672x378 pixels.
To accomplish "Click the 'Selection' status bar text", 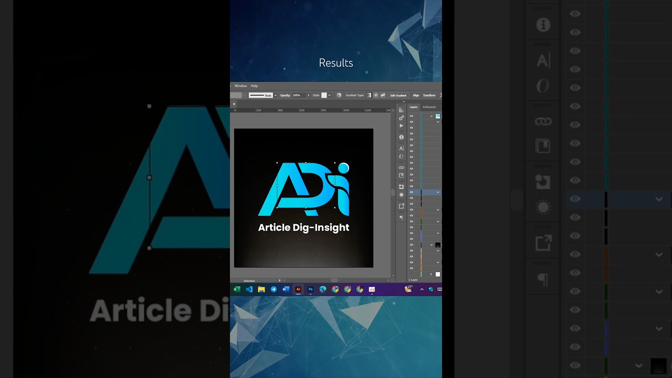I will coord(249,280).
